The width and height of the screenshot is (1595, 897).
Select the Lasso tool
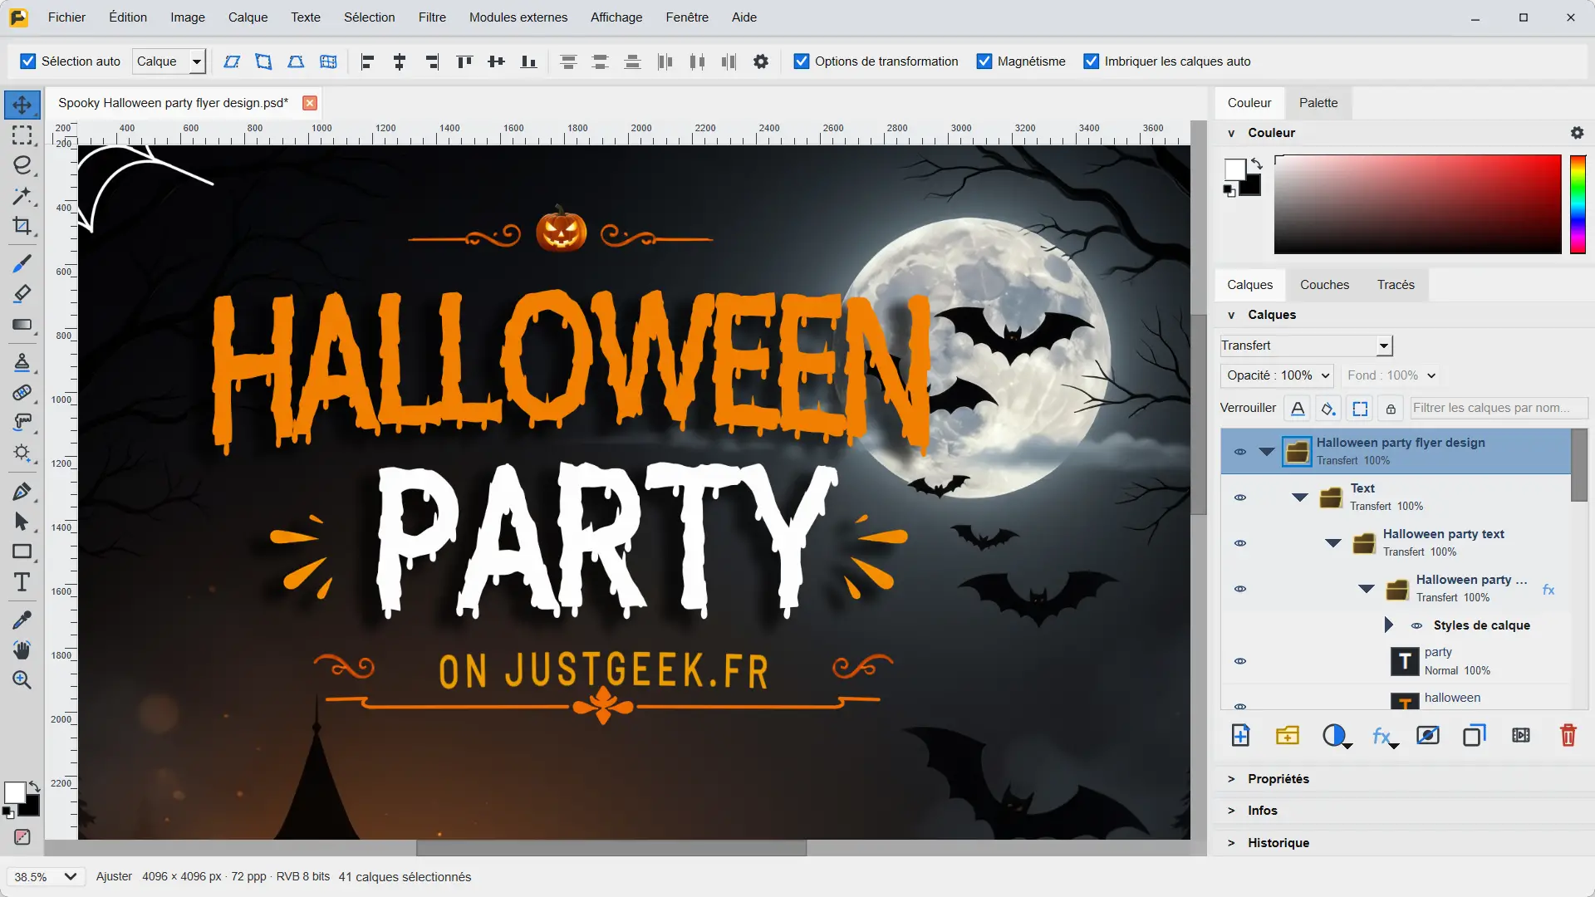pyautogui.click(x=22, y=165)
